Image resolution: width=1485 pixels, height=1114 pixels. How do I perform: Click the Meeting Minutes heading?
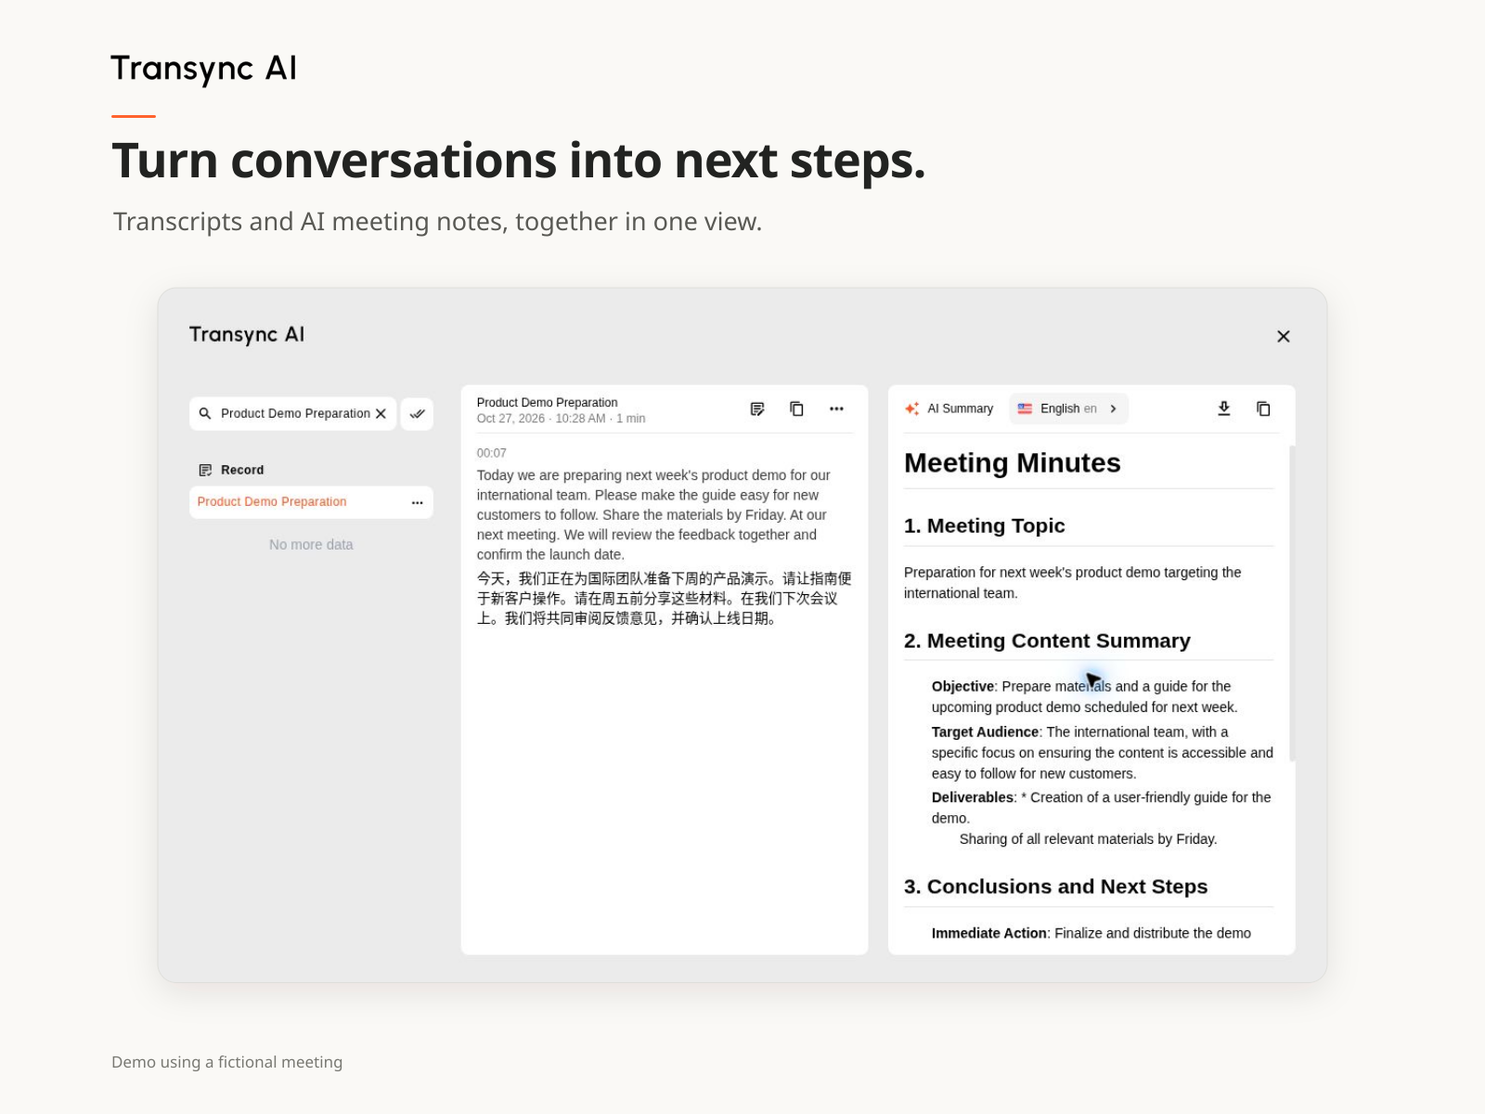[1013, 463]
